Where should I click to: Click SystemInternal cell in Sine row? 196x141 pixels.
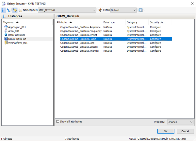[137, 43]
